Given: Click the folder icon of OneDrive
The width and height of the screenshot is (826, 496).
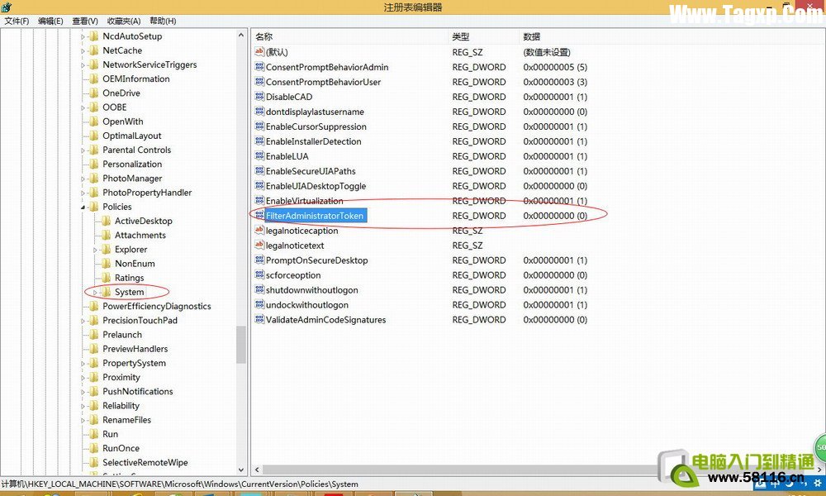Looking at the screenshot, I should click(94, 93).
